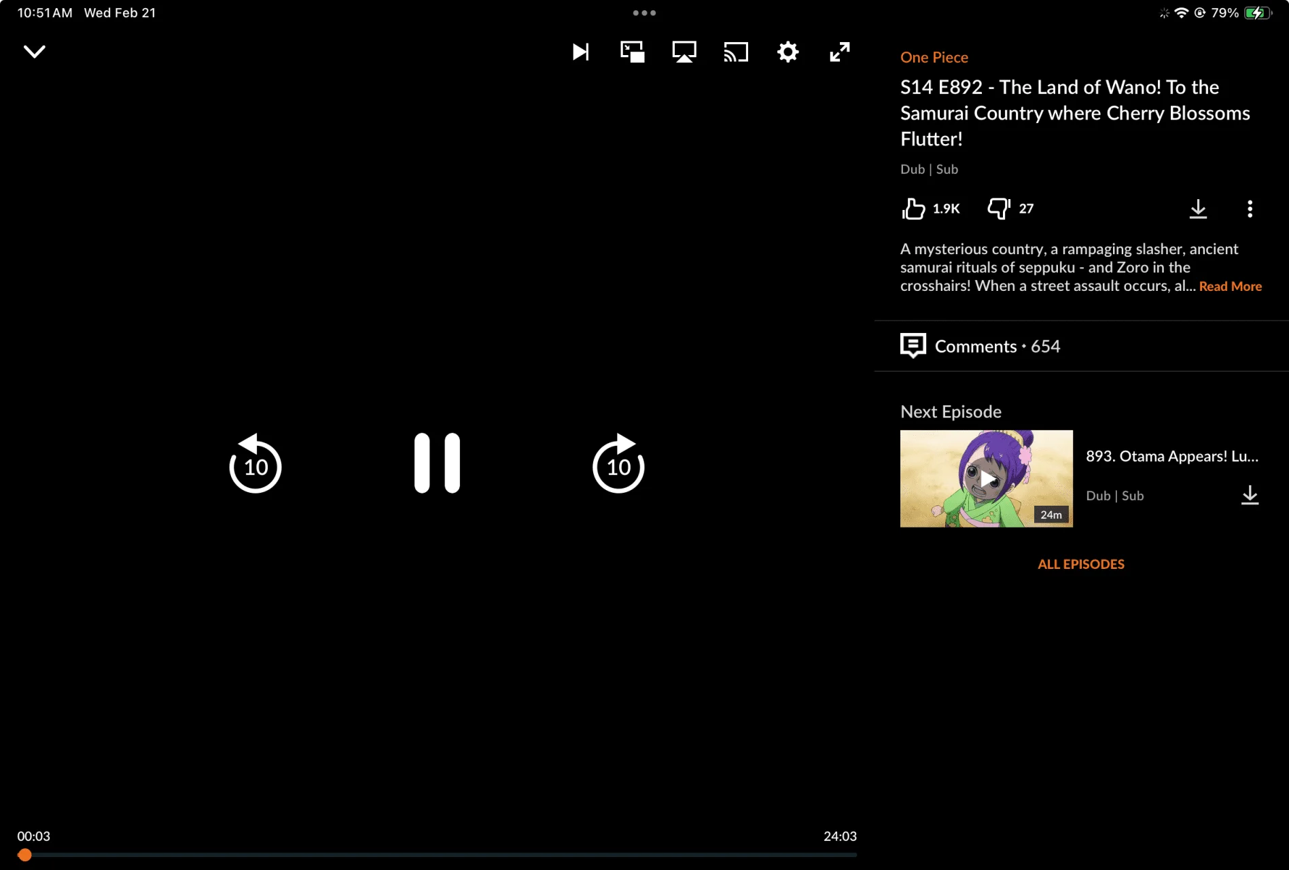This screenshot has height=870, width=1289.
Task: Tap the Wi-Fi status icon
Action: pos(1181,13)
